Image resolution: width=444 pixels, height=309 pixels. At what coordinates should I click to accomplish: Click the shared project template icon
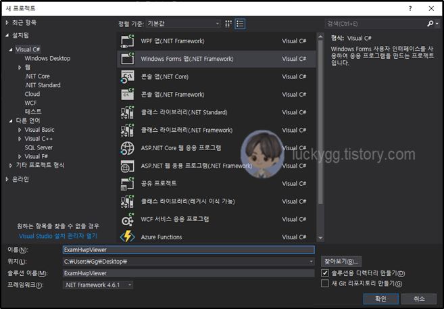coord(128,183)
